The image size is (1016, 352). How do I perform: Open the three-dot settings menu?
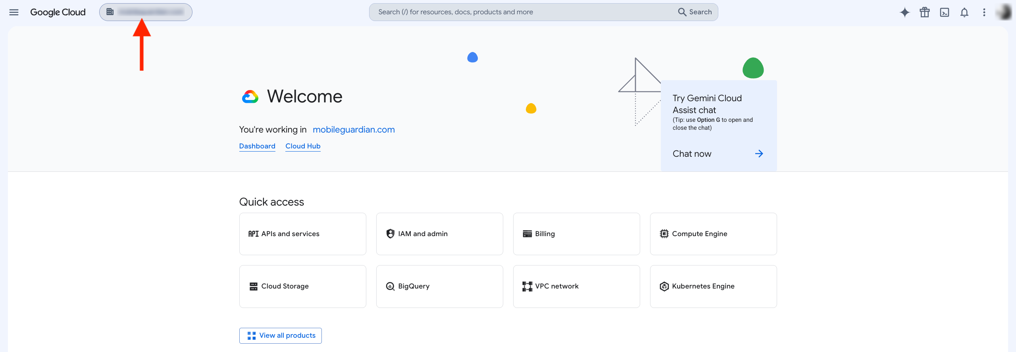coord(984,12)
